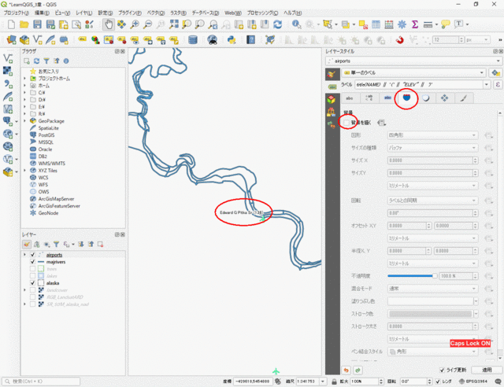Expand the XYZ Tiles browser node
The width and height of the screenshot is (504, 387).
(x=24, y=171)
